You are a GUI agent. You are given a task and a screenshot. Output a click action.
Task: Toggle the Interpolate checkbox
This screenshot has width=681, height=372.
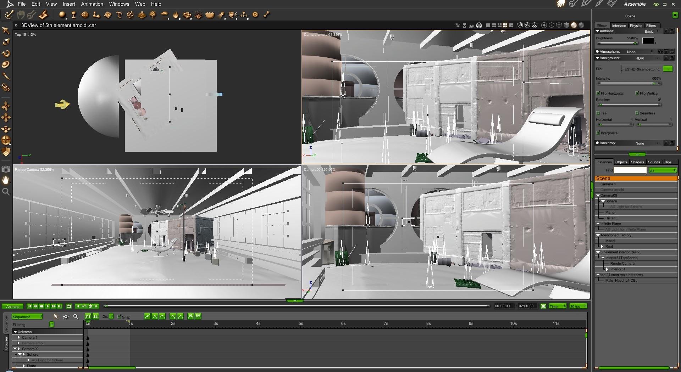(598, 133)
